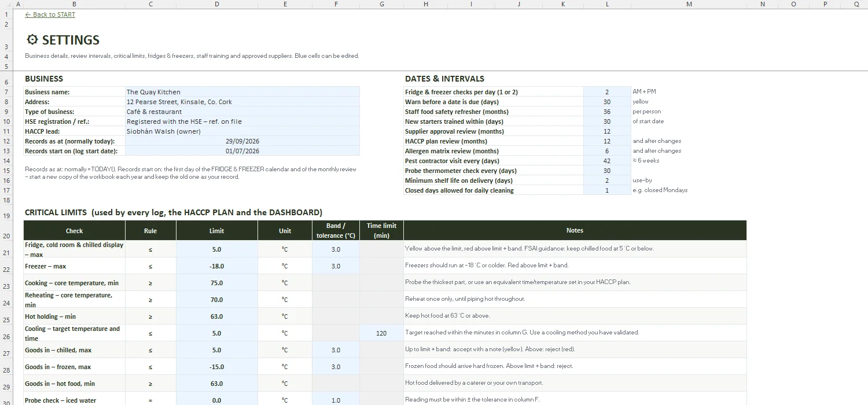Select the fridge band tolerance 3.0 cell
This screenshot has width=868, height=405.
tap(336, 249)
